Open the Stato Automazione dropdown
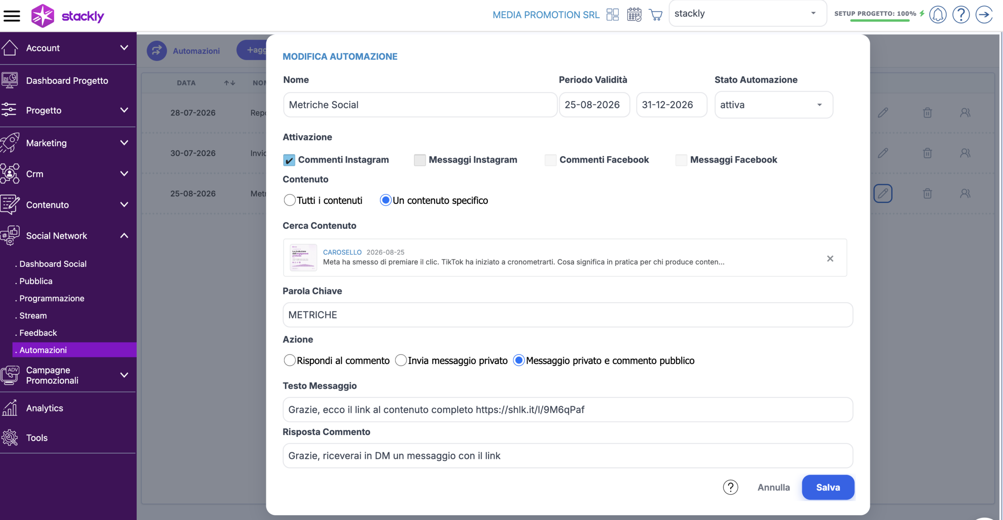Image resolution: width=1003 pixels, height=520 pixels. pyautogui.click(x=774, y=105)
